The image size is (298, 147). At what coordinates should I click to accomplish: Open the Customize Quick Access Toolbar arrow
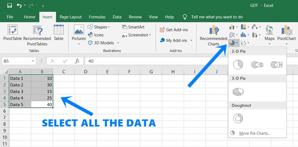(43, 6)
